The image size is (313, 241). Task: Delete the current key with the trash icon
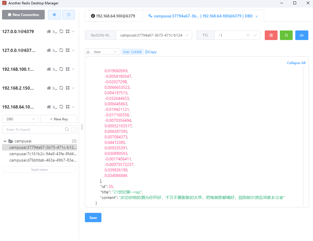coord(271,35)
